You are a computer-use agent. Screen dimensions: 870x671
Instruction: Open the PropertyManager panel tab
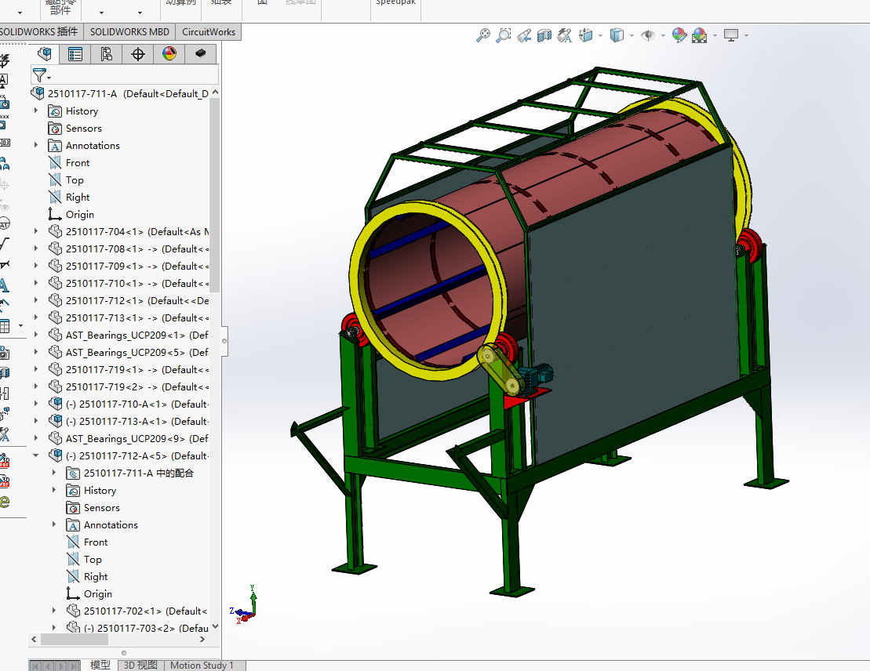pos(75,54)
